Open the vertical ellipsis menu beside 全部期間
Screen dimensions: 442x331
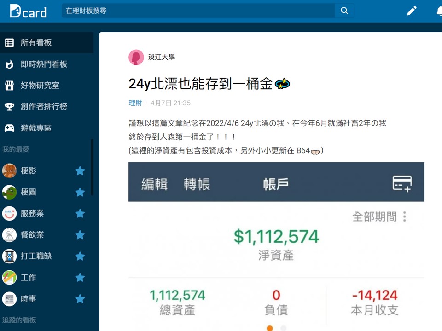tap(404, 217)
